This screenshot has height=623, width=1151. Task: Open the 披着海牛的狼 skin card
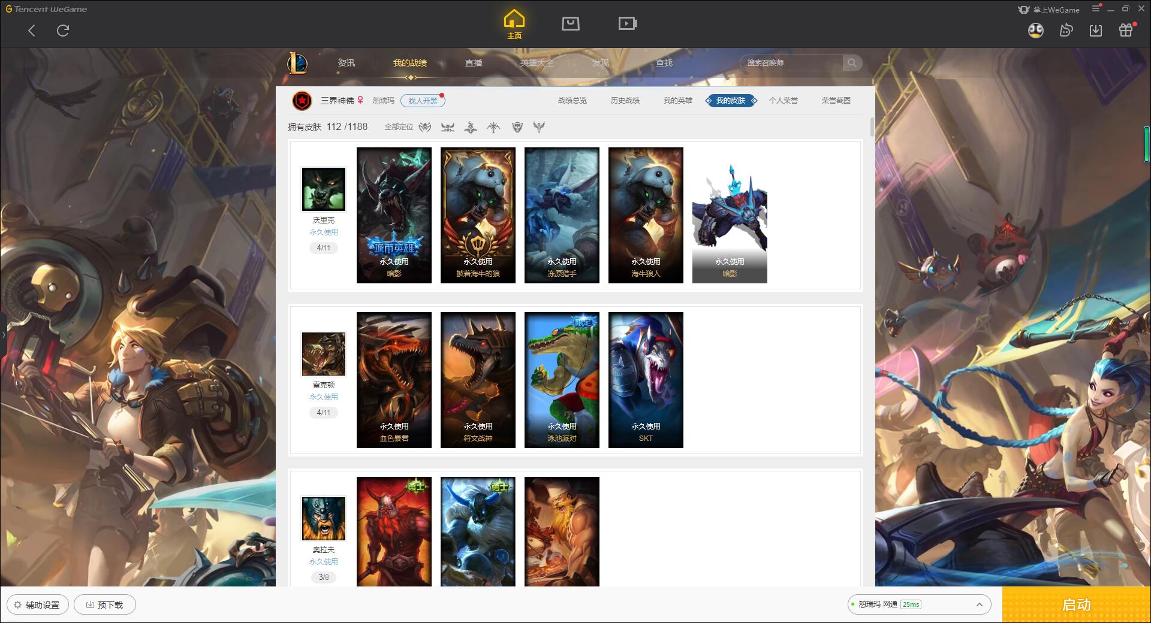[478, 215]
